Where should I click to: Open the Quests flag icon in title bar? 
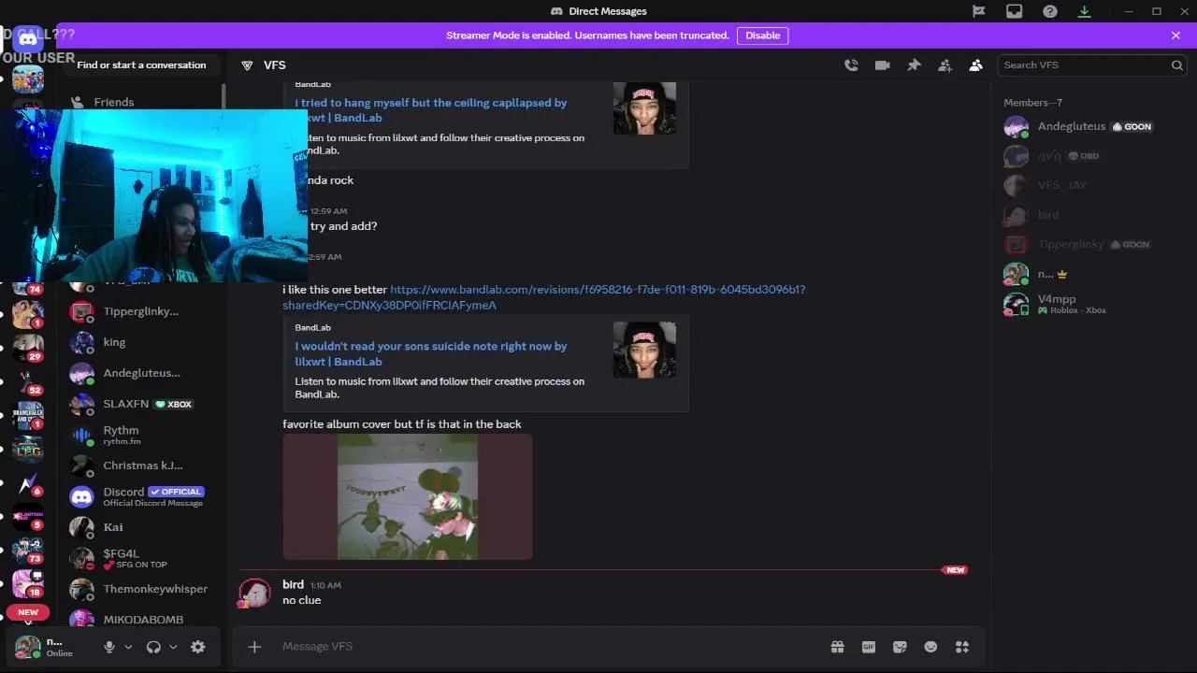coord(978,11)
